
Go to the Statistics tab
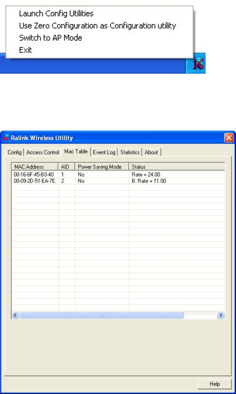point(130,152)
